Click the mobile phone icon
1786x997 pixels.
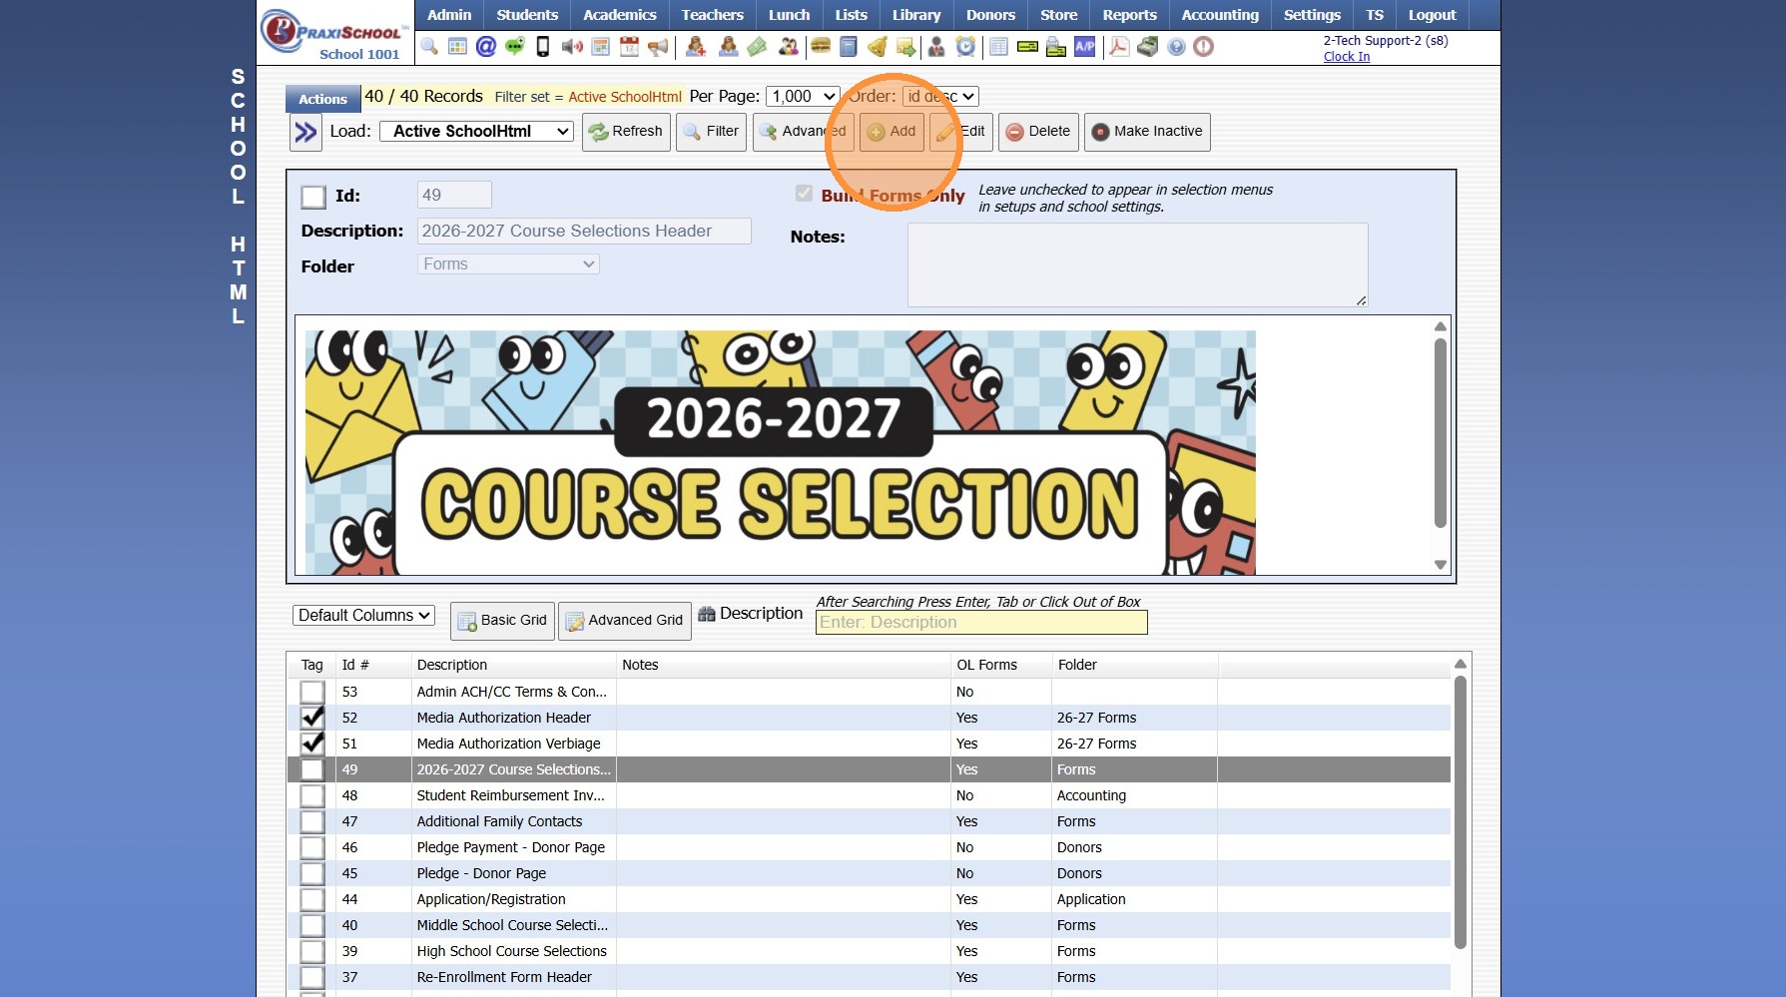[543, 47]
